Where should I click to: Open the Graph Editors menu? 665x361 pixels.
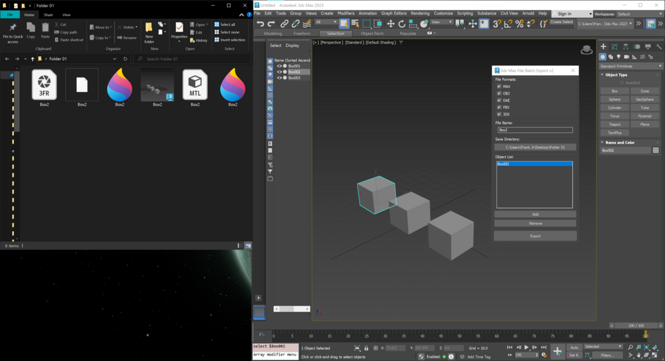(x=394, y=14)
